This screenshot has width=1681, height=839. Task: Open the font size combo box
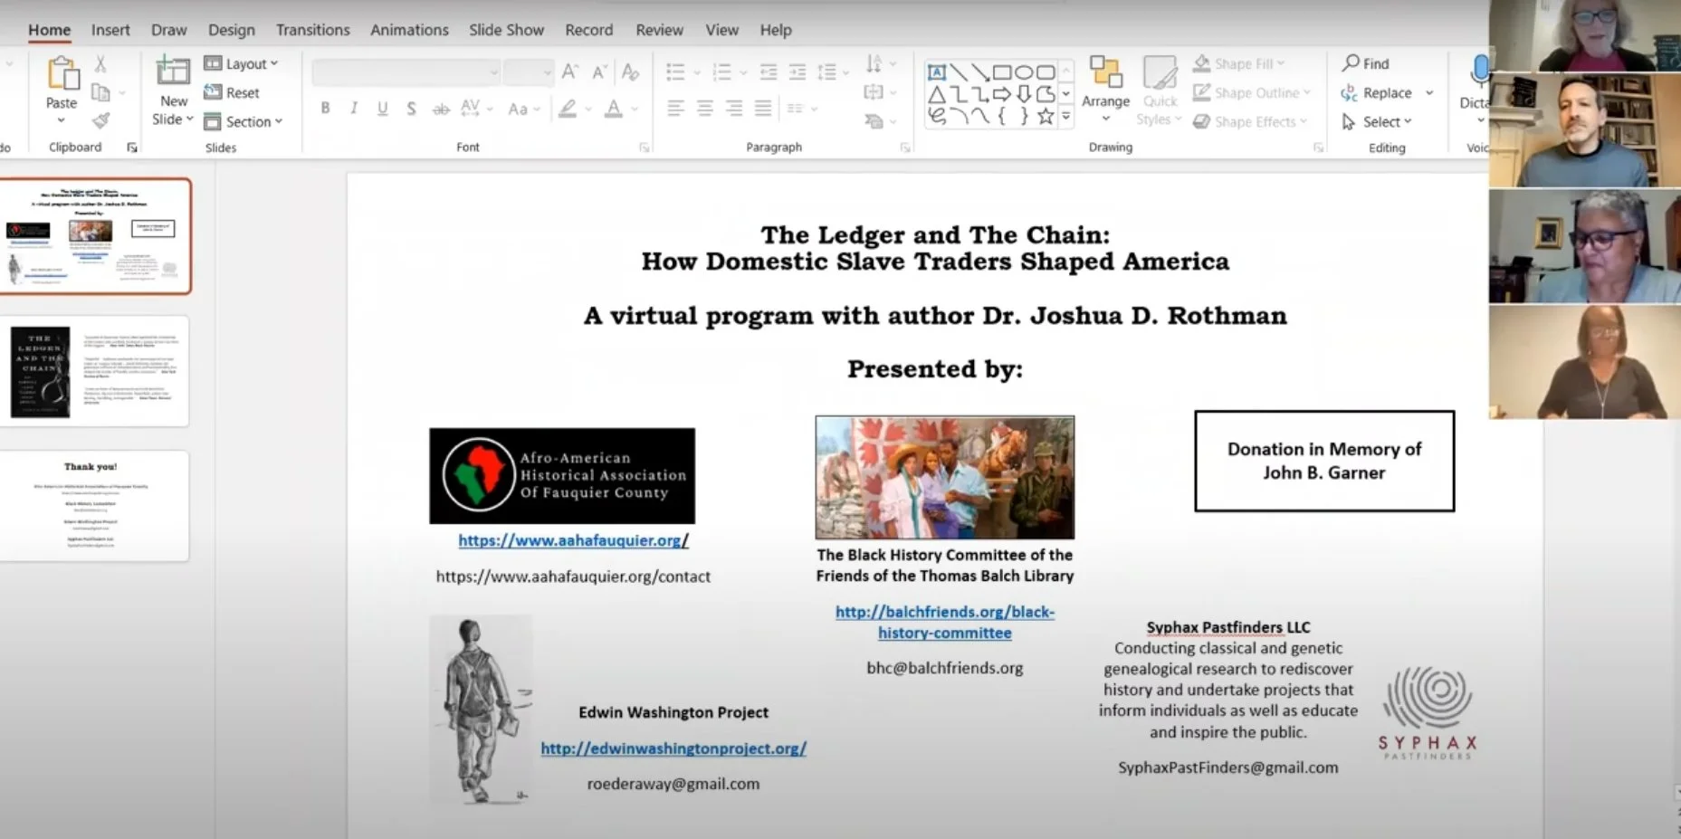[x=529, y=72]
